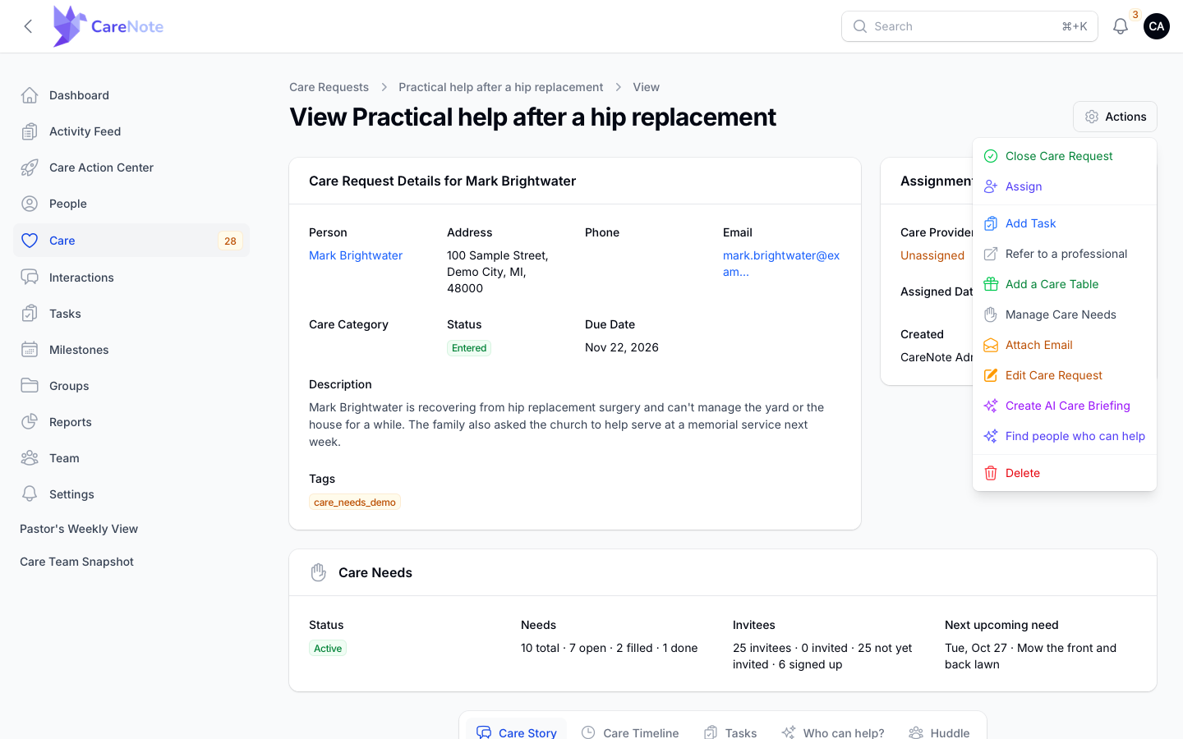Click the Groups folder icon

[x=30, y=386]
